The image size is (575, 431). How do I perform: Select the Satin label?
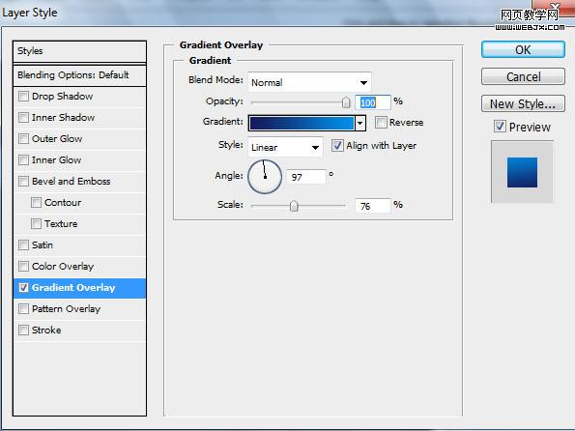[x=43, y=245]
